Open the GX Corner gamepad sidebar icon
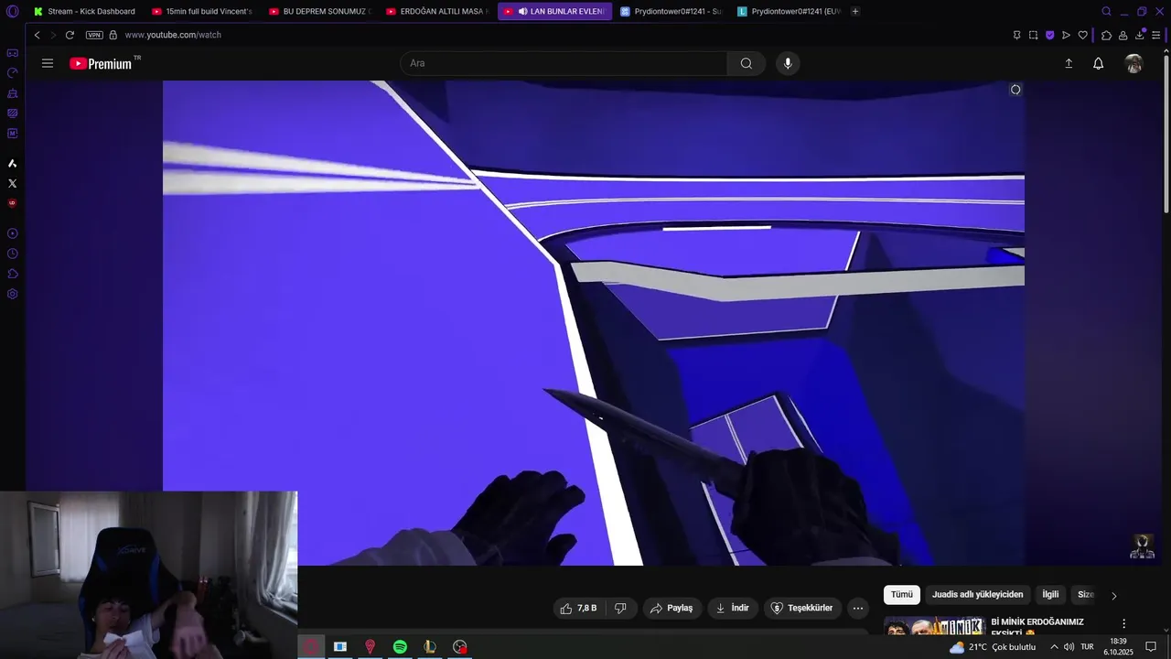The width and height of the screenshot is (1171, 659). pyautogui.click(x=12, y=53)
